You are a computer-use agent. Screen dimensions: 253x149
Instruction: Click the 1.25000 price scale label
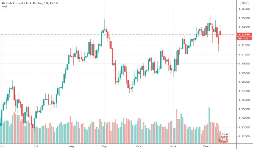244,109
